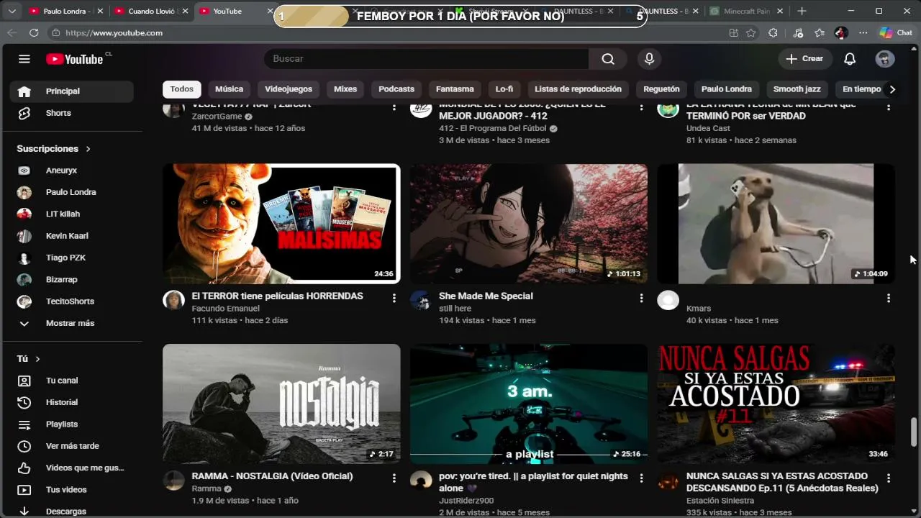Show more filter chips with right arrow
Viewport: 921px width, 518px height.
[892, 89]
